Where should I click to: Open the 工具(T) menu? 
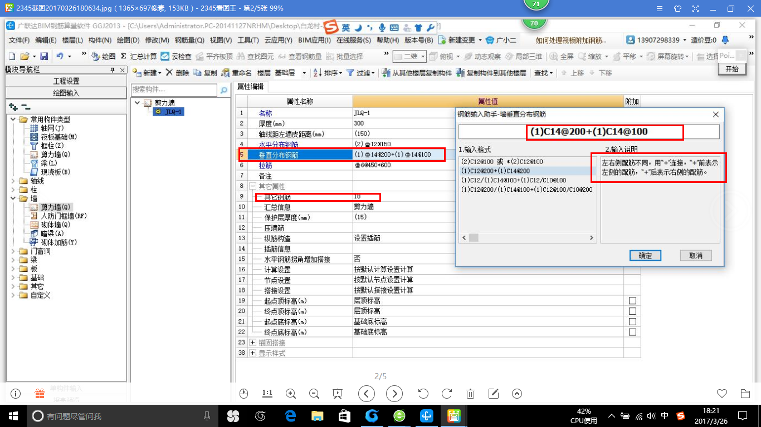248,41
